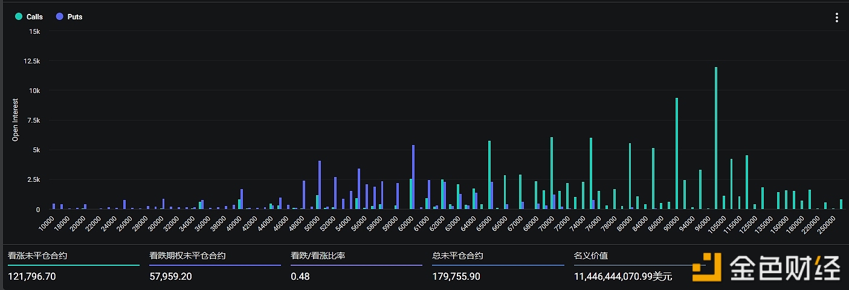The width and height of the screenshot is (849, 290).
Task: Click the 看跌期权未平仓合约 stat label
Action: coord(187,256)
